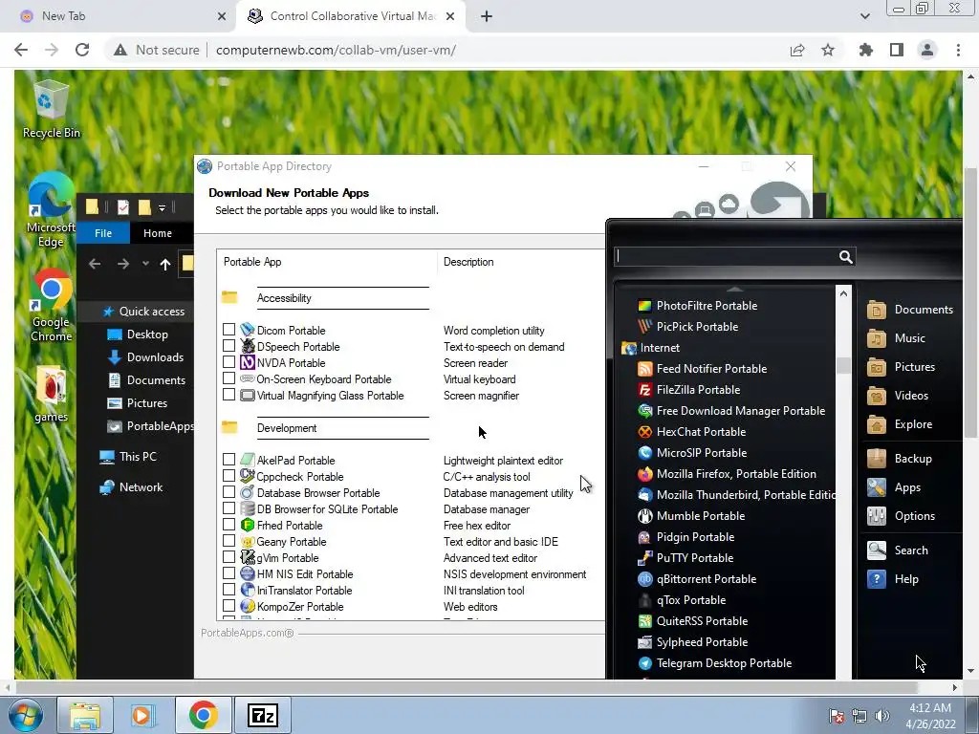Open the File tab in File Explorer
This screenshot has height=734, width=979.
pos(103,233)
